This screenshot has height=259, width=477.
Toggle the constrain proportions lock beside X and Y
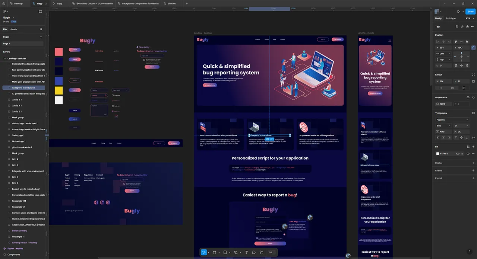pos(473,48)
